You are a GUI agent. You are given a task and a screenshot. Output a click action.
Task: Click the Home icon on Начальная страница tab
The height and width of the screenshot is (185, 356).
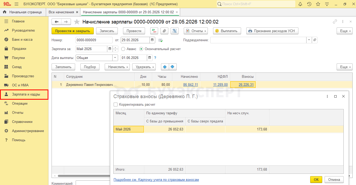click(4, 12)
